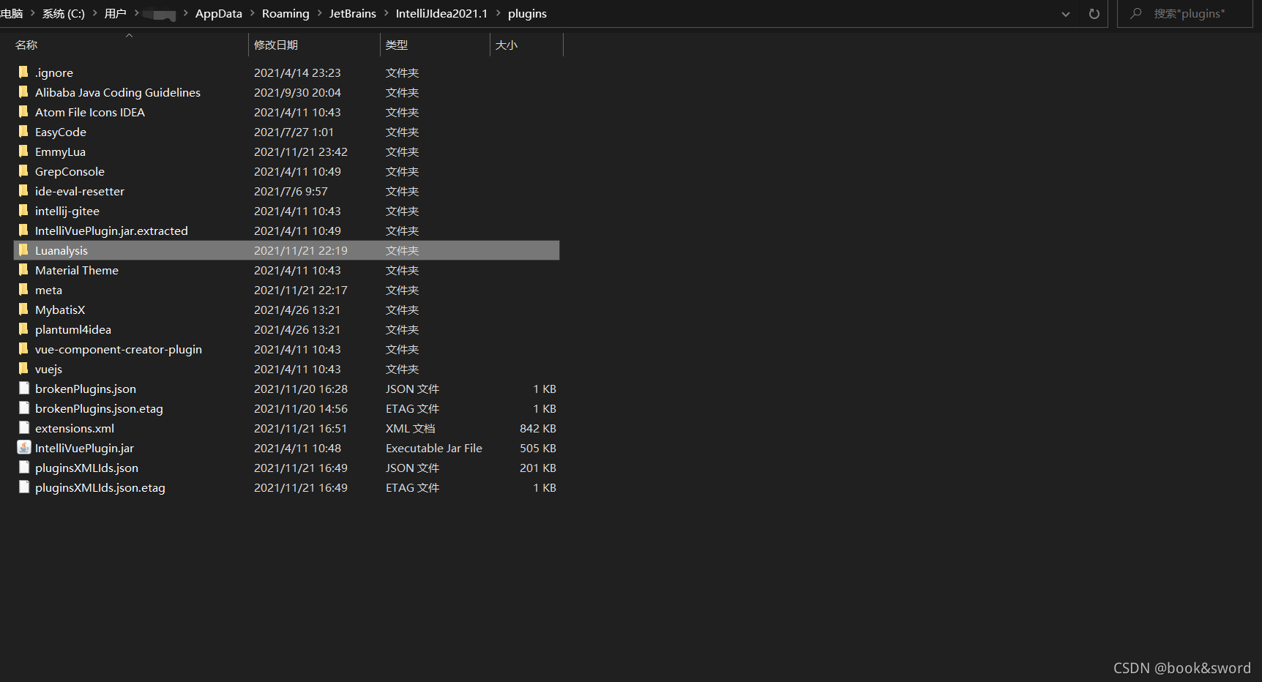
Task: Click the search magnifier icon
Action: click(x=1135, y=13)
